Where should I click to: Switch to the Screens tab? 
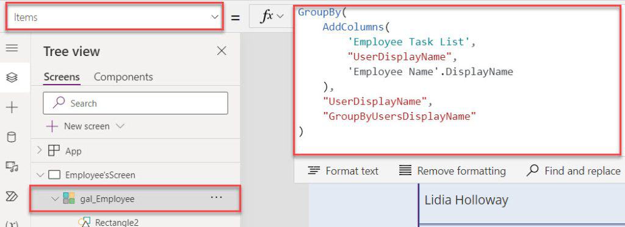(x=62, y=77)
